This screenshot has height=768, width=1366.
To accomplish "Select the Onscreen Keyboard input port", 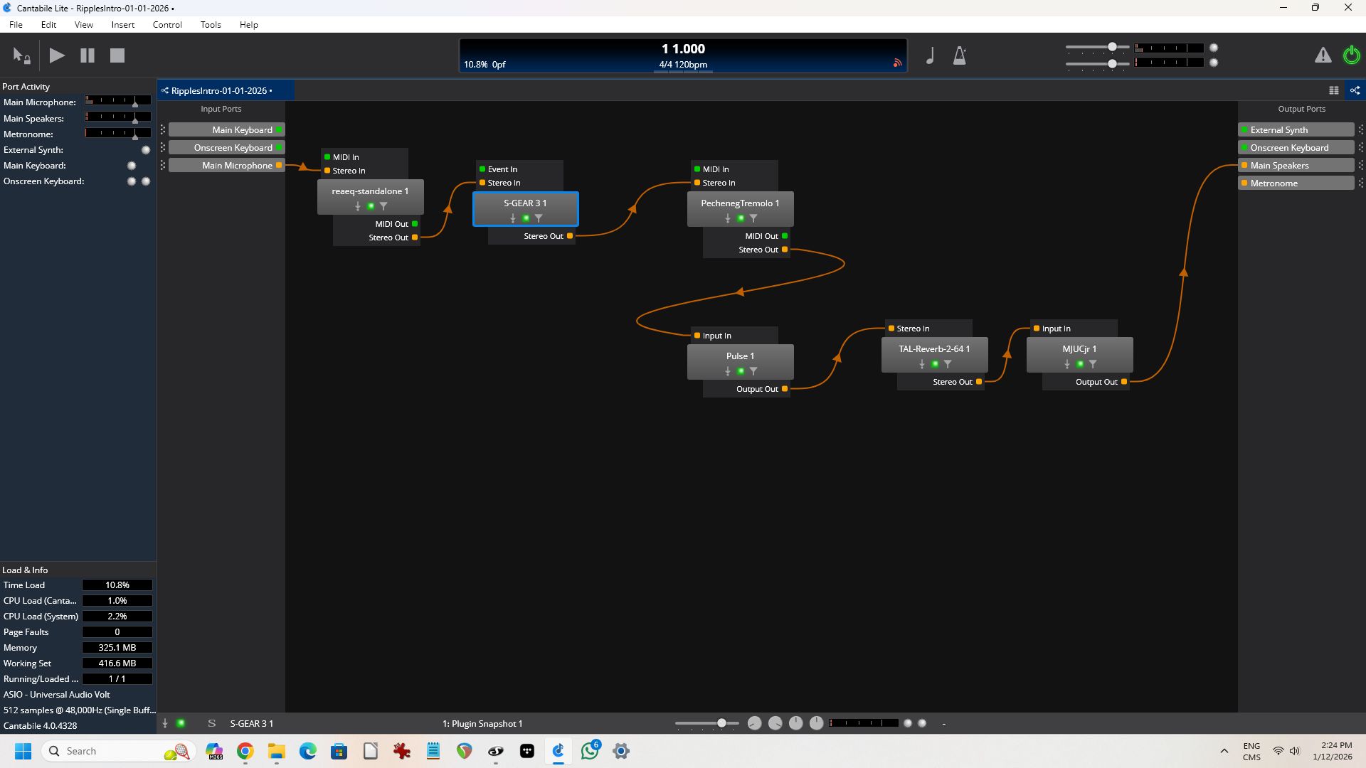I will point(226,147).
